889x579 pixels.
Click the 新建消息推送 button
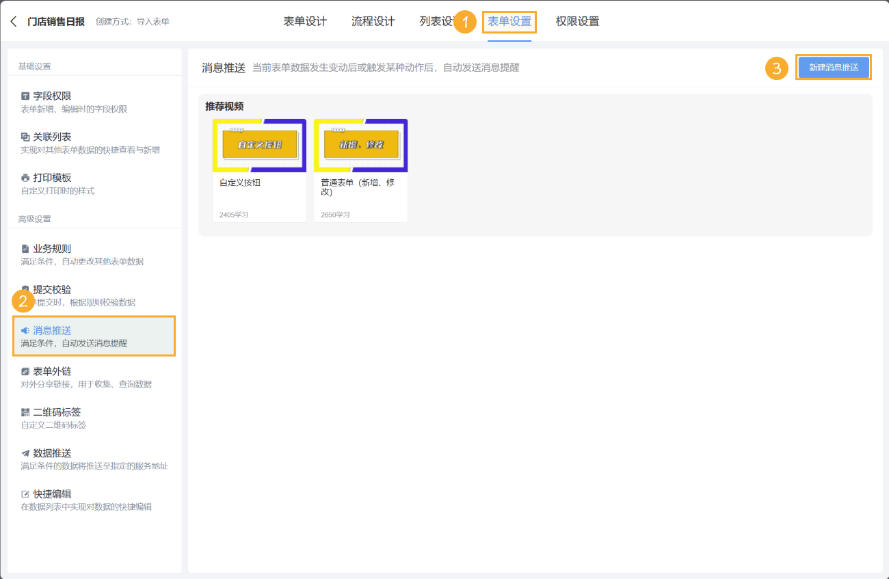834,68
